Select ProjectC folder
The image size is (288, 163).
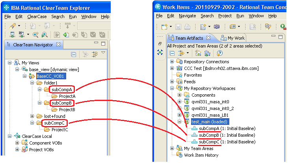pyautogui.click(x=60, y=130)
